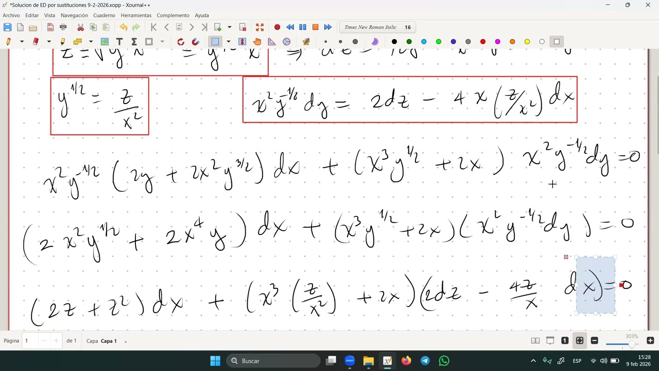Click the Undo arrow
This screenshot has width=659, height=371.
(124, 27)
